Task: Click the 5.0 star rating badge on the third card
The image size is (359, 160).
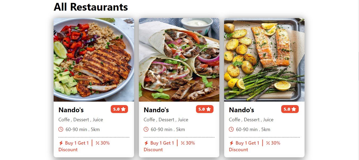Action: (x=290, y=109)
